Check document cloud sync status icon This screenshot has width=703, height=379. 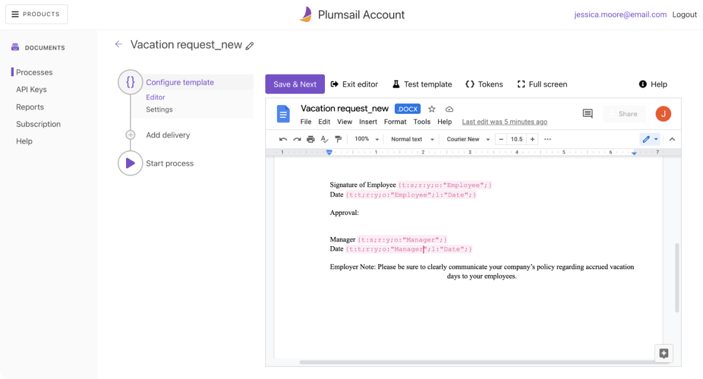click(x=449, y=109)
